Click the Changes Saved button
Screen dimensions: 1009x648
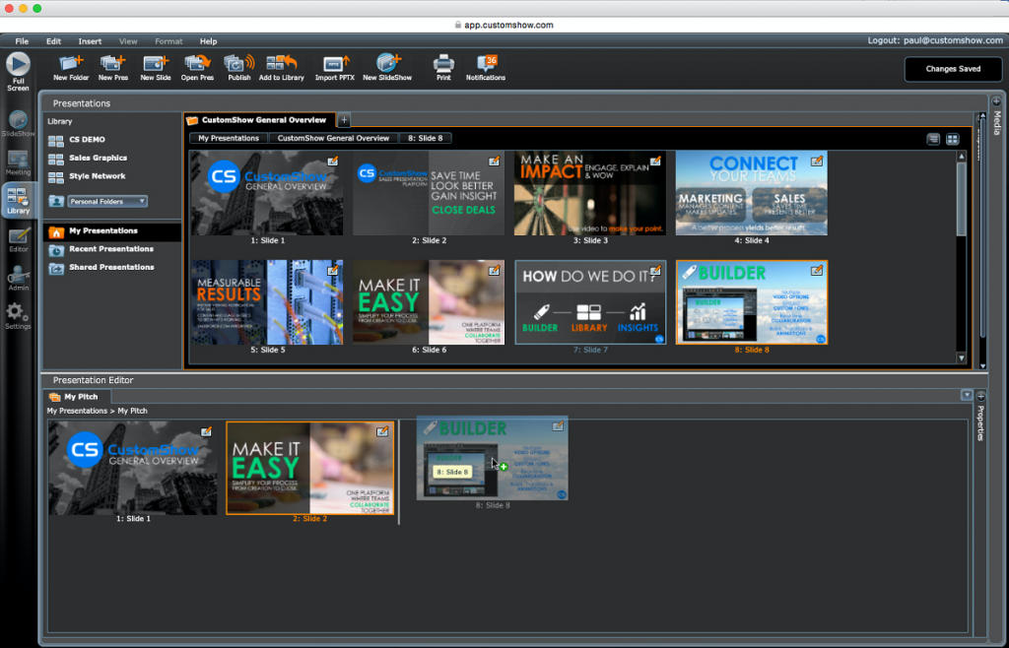coord(953,69)
